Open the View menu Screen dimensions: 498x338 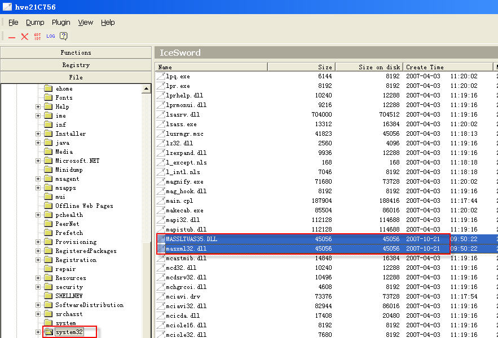click(86, 23)
